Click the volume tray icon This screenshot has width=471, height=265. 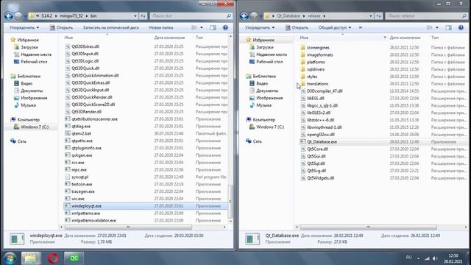(x=435, y=258)
